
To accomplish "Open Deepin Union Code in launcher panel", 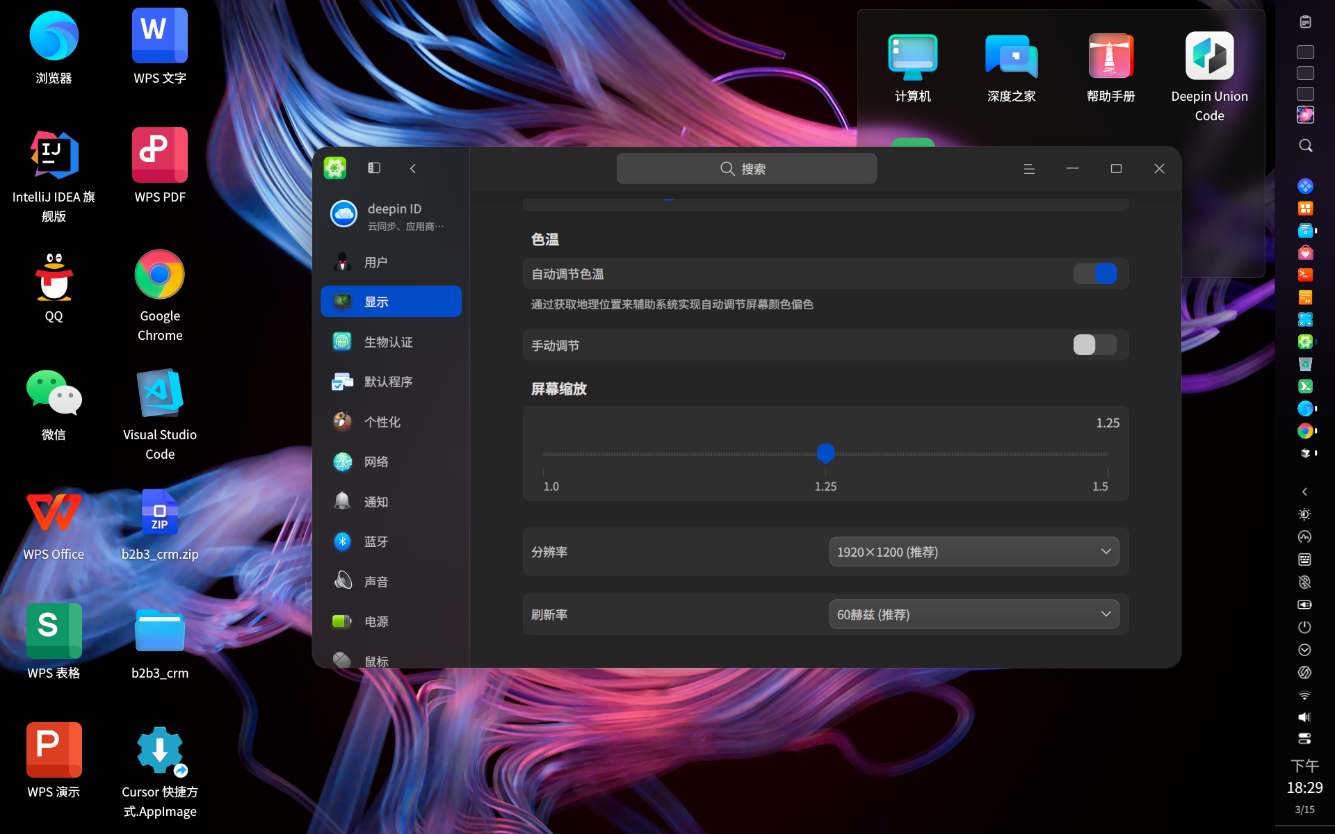I will [1209, 76].
